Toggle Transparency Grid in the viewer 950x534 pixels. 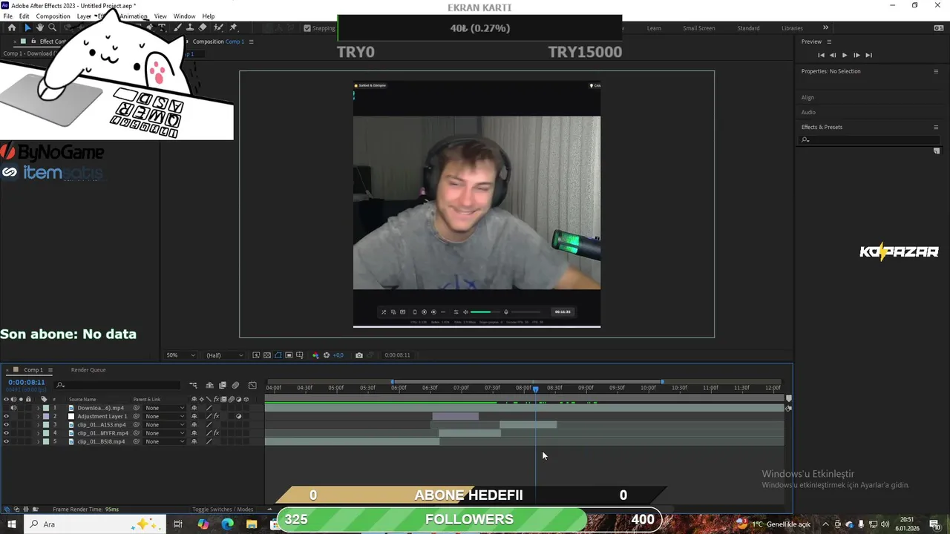267,355
